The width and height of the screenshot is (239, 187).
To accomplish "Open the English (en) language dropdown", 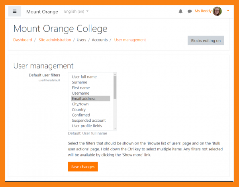I will (x=76, y=12).
